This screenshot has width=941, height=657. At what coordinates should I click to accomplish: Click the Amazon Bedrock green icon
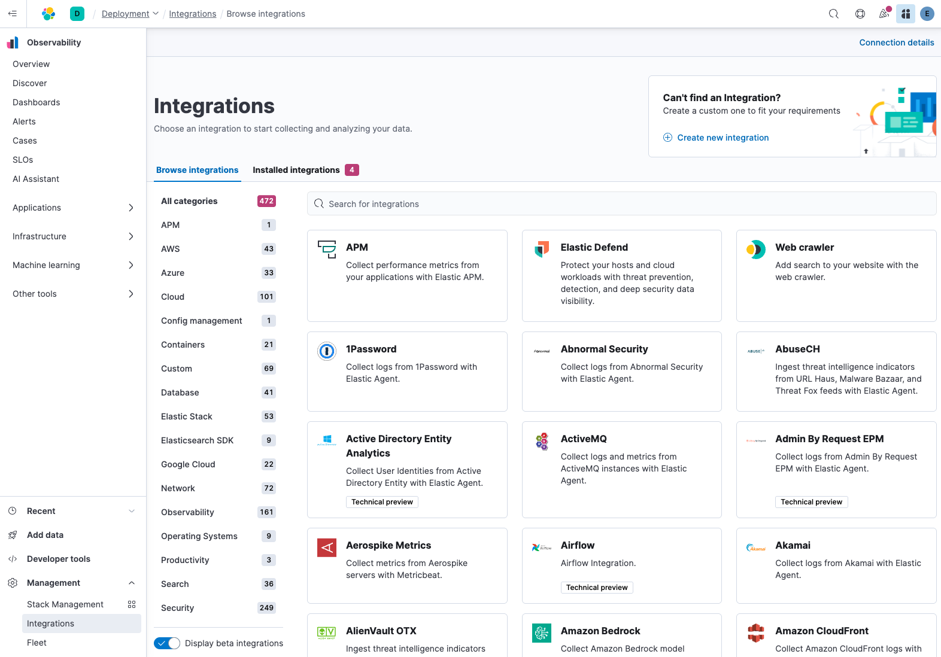pos(542,633)
